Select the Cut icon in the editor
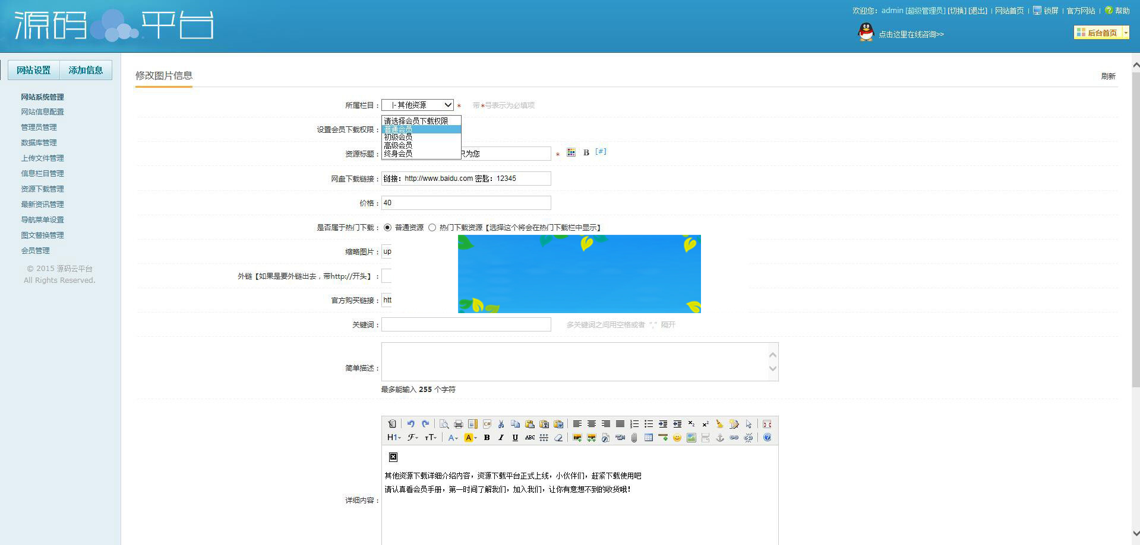The image size is (1140, 545). click(501, 423)
